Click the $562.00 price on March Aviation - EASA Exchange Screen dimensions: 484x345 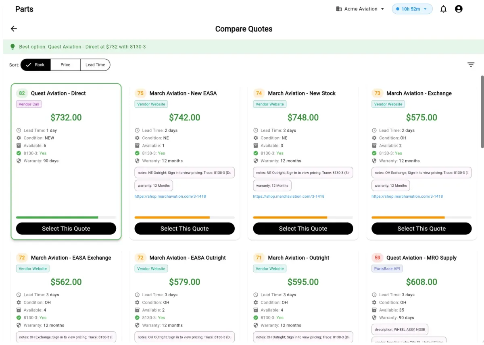(x=66, y=282)
